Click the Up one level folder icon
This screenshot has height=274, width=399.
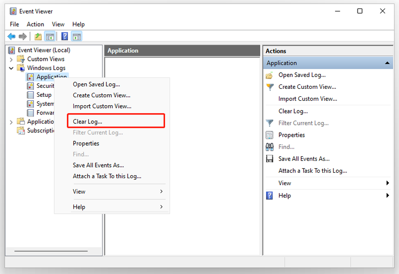click(x=38, y=36)
